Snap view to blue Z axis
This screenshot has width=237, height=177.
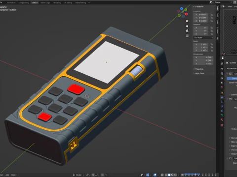tap(182, 8)
